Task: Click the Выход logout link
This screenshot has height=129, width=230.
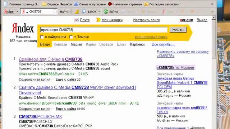Action: point(202,20)
